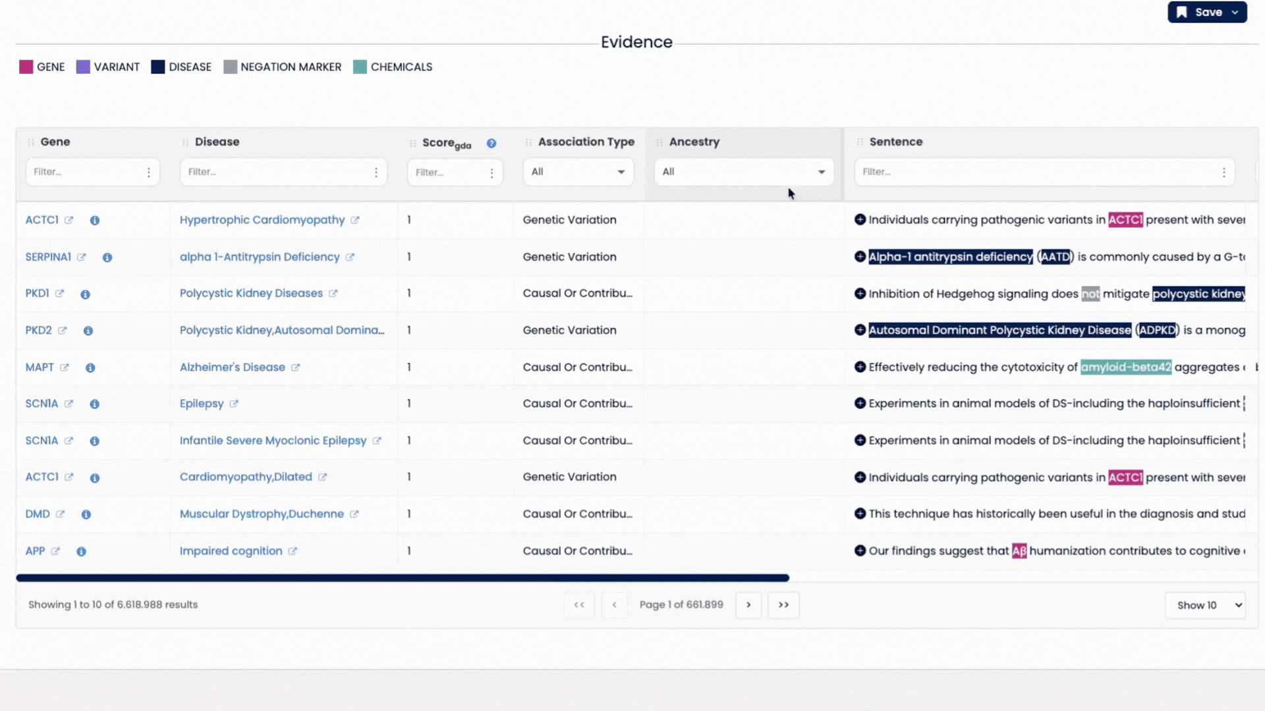Open the Epilepsy disease link
The height and width of the screenshot is (711, 1265).
point(202,404)
